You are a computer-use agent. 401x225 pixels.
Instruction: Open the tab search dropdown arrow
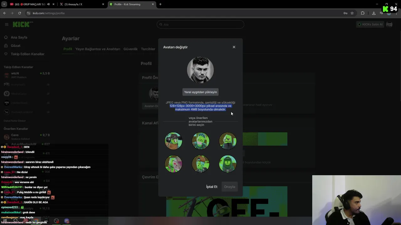(x=4, y=4)
